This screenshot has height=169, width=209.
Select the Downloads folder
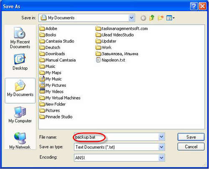(x=52, y=54)
